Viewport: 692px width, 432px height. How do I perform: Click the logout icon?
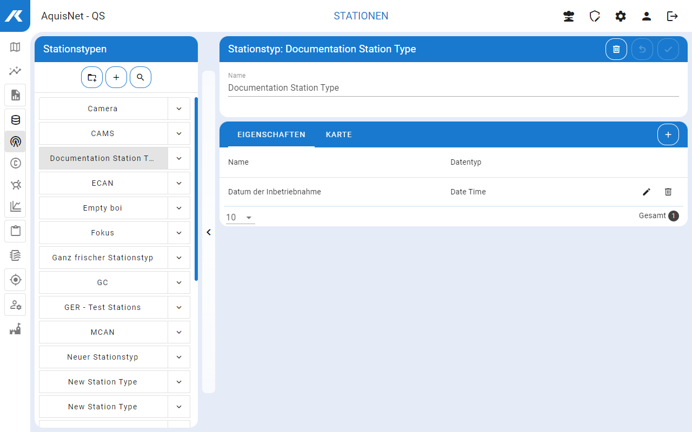[673, 16]
